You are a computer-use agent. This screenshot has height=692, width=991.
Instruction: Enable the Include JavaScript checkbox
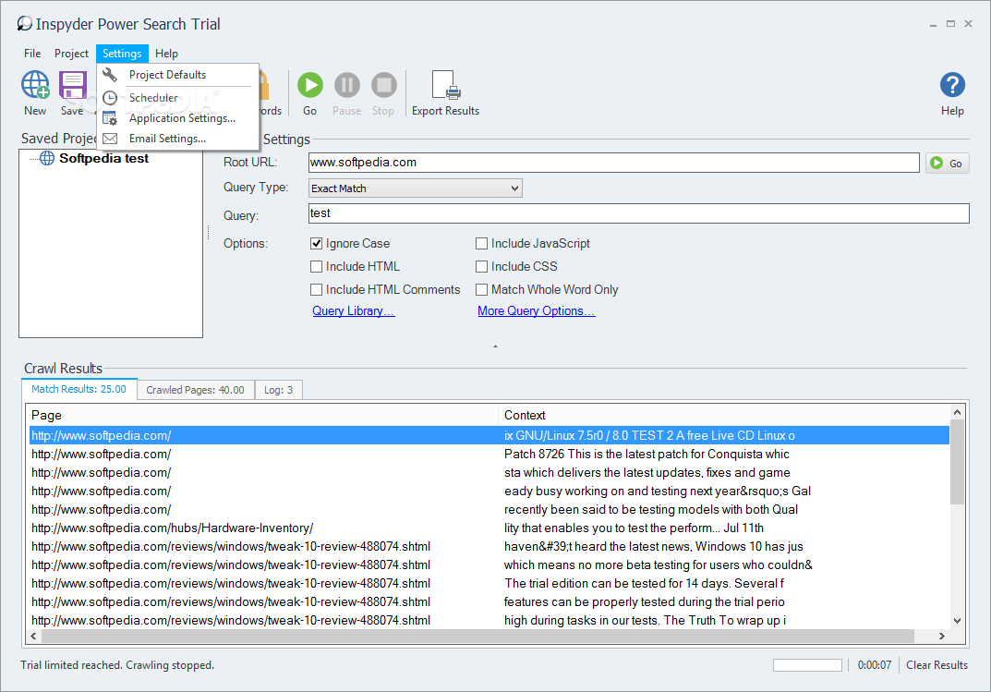pyautogui.click(x=481, y=244)
